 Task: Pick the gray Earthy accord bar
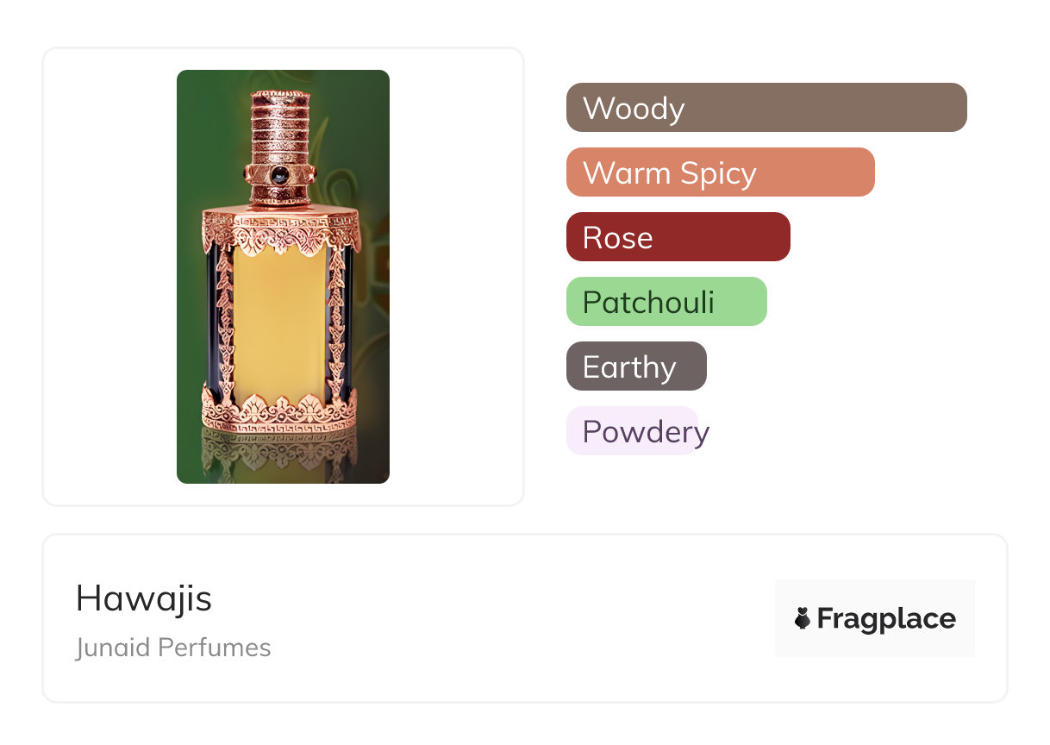coord(635,366)
